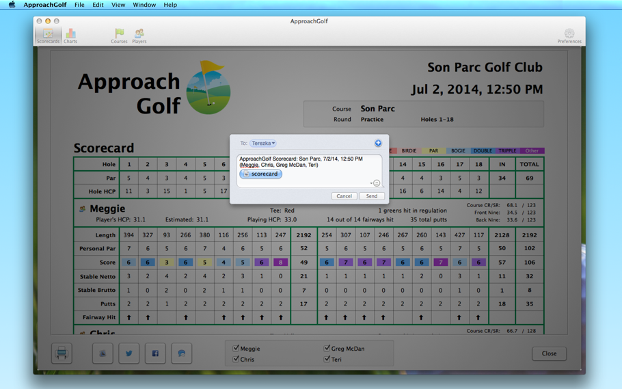Click the TOTAL column header
Image resolution: width=622 pixels, height=389 pixels.
[x=529, y=164]
